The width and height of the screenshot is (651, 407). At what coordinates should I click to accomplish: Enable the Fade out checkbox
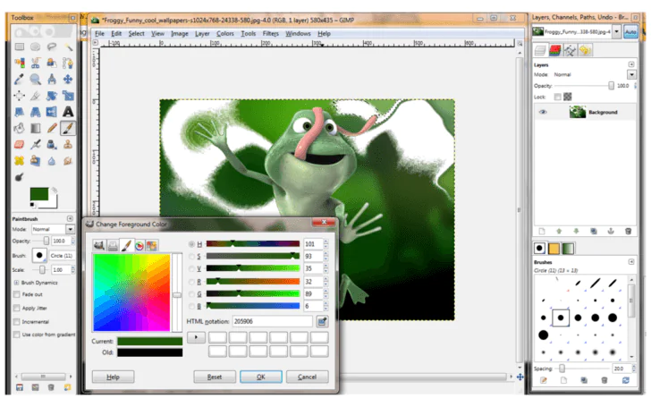[x=17, y=294]
